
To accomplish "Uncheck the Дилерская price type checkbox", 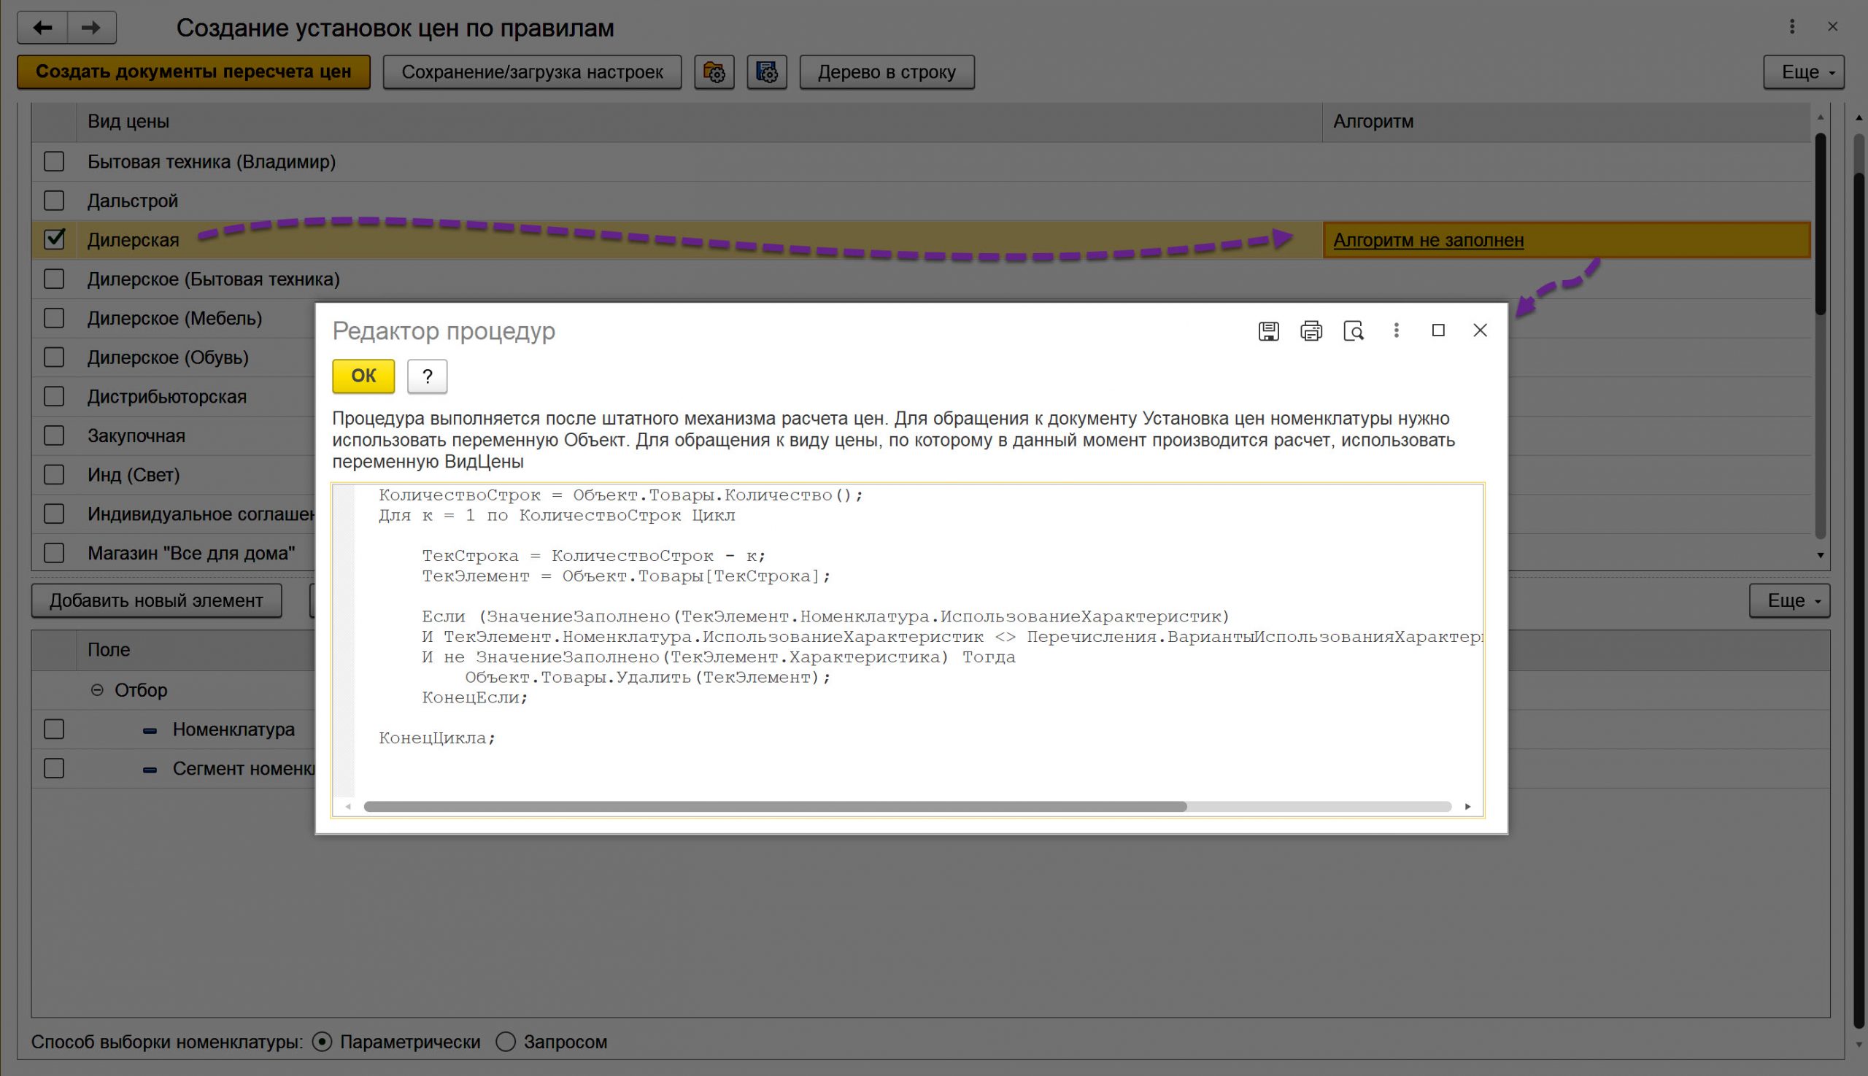I will tap(54, 239).
